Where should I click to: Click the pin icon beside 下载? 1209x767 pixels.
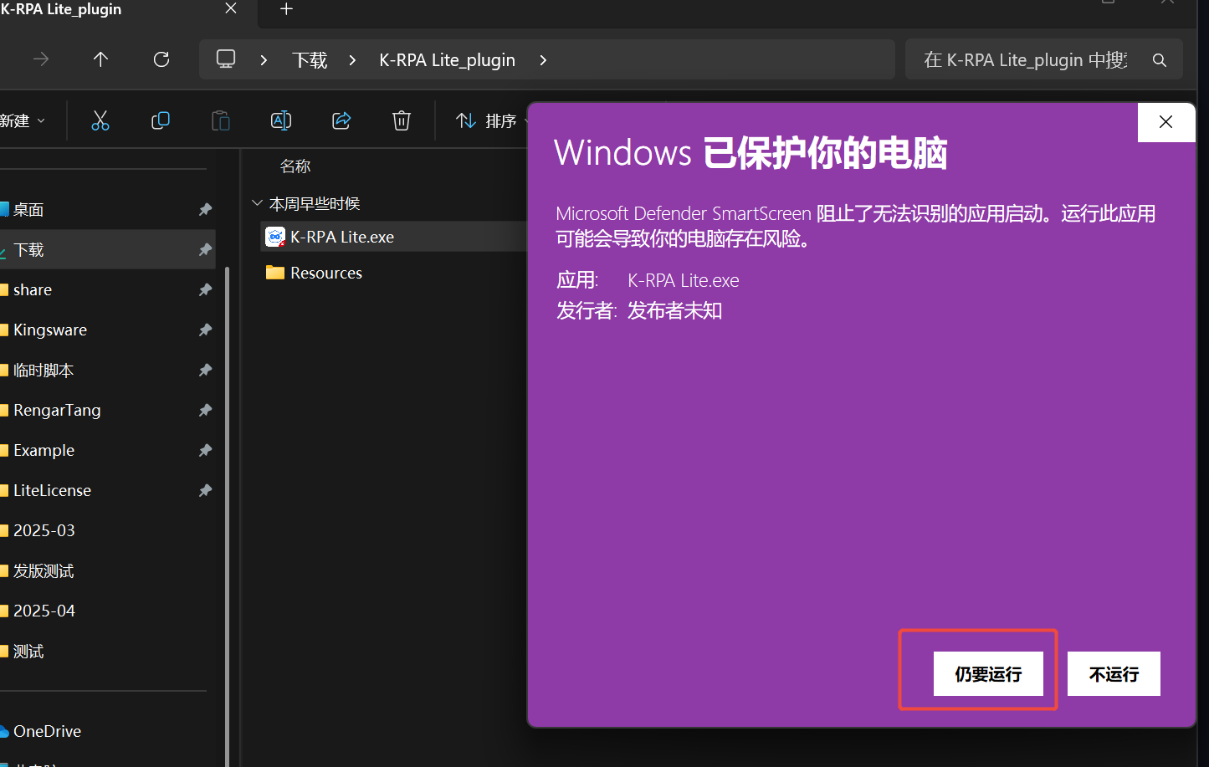[205, 250]
